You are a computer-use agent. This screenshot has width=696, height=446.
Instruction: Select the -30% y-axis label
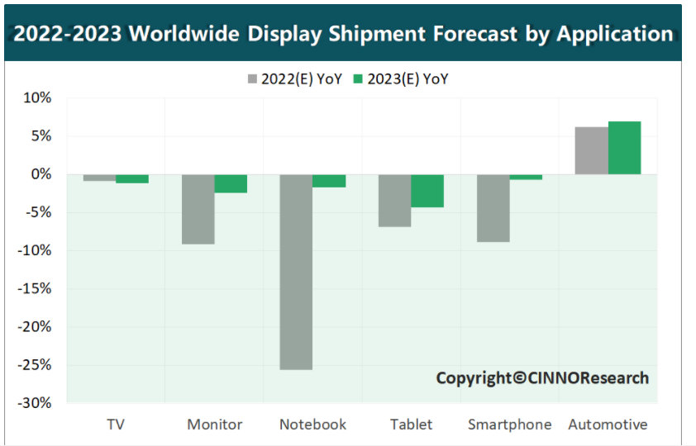(36, 403)
